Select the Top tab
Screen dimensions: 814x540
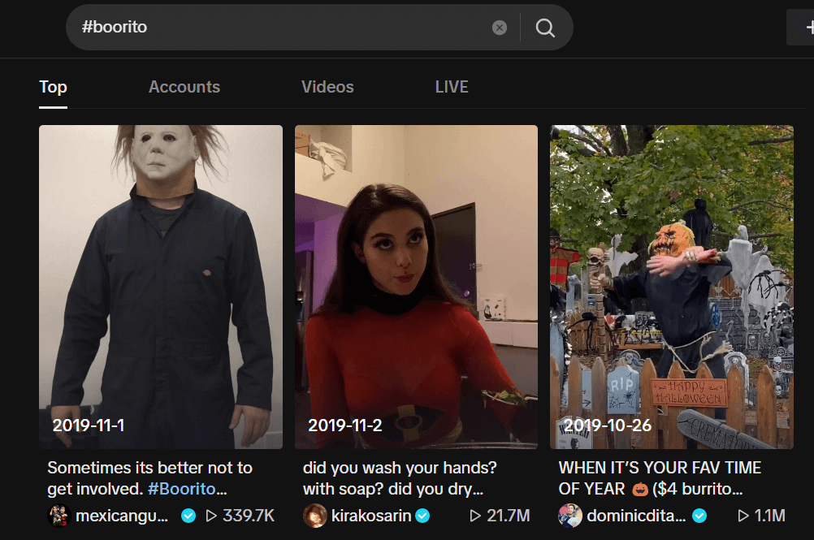[x=53, y=87]
